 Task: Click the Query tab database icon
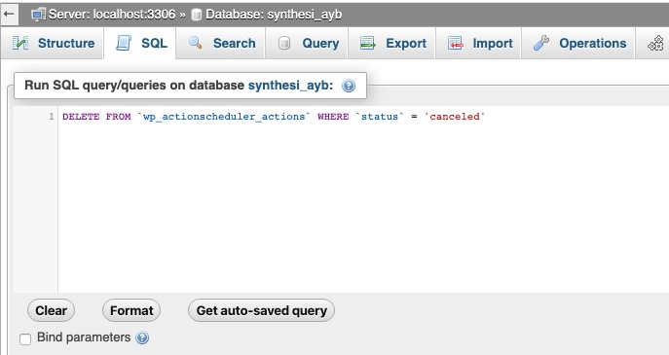tap(284, 43)
